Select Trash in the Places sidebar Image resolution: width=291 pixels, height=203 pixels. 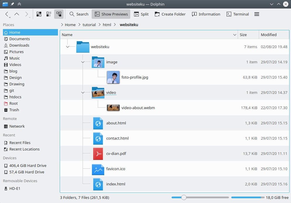click(x=13, y=110)
